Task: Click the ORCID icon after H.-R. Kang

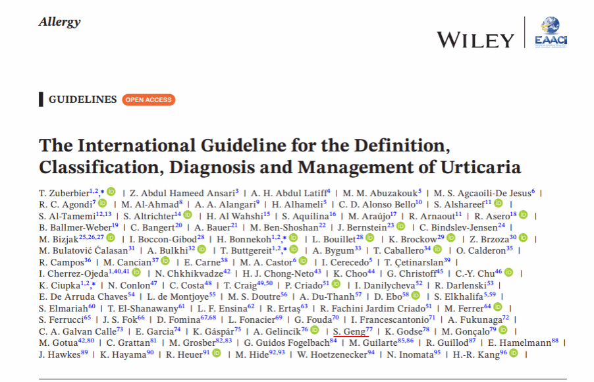Action: pos(513,354)
